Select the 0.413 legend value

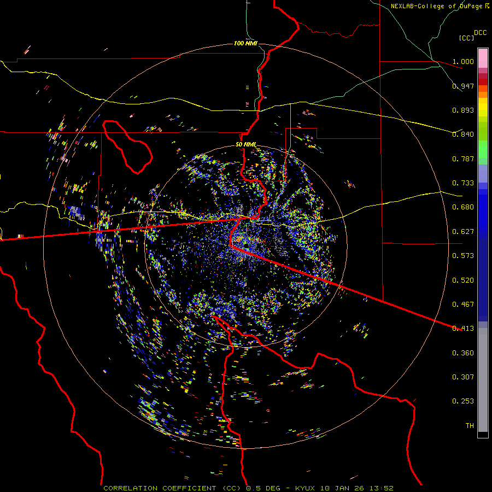463,329
